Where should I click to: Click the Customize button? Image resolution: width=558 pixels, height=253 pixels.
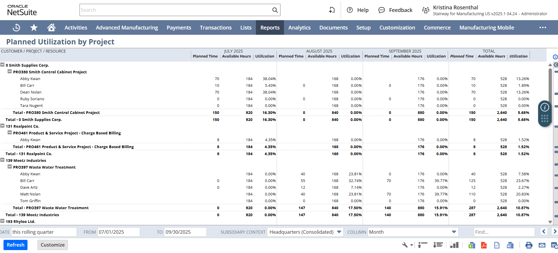coord(53,245)
